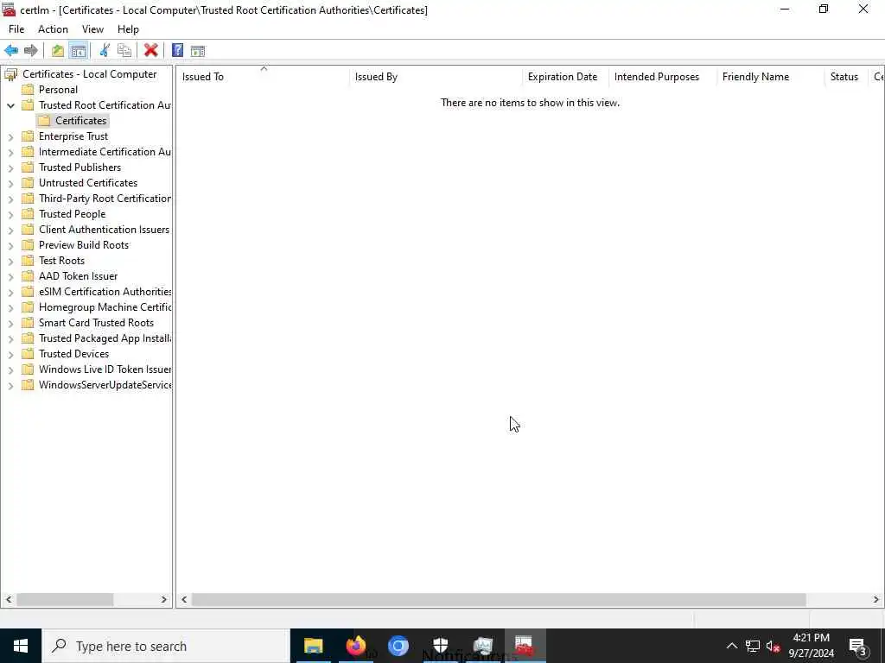Select the Personal folder in tree
Screen dimensions: 885x663
pyautogui.click(x=58, y=90)
